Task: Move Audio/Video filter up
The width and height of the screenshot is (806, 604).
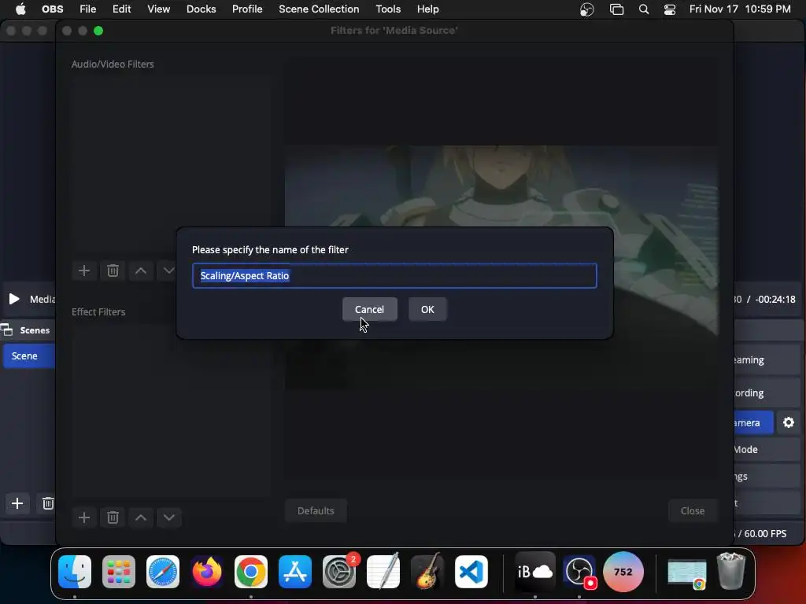Action: coord(141,271)
